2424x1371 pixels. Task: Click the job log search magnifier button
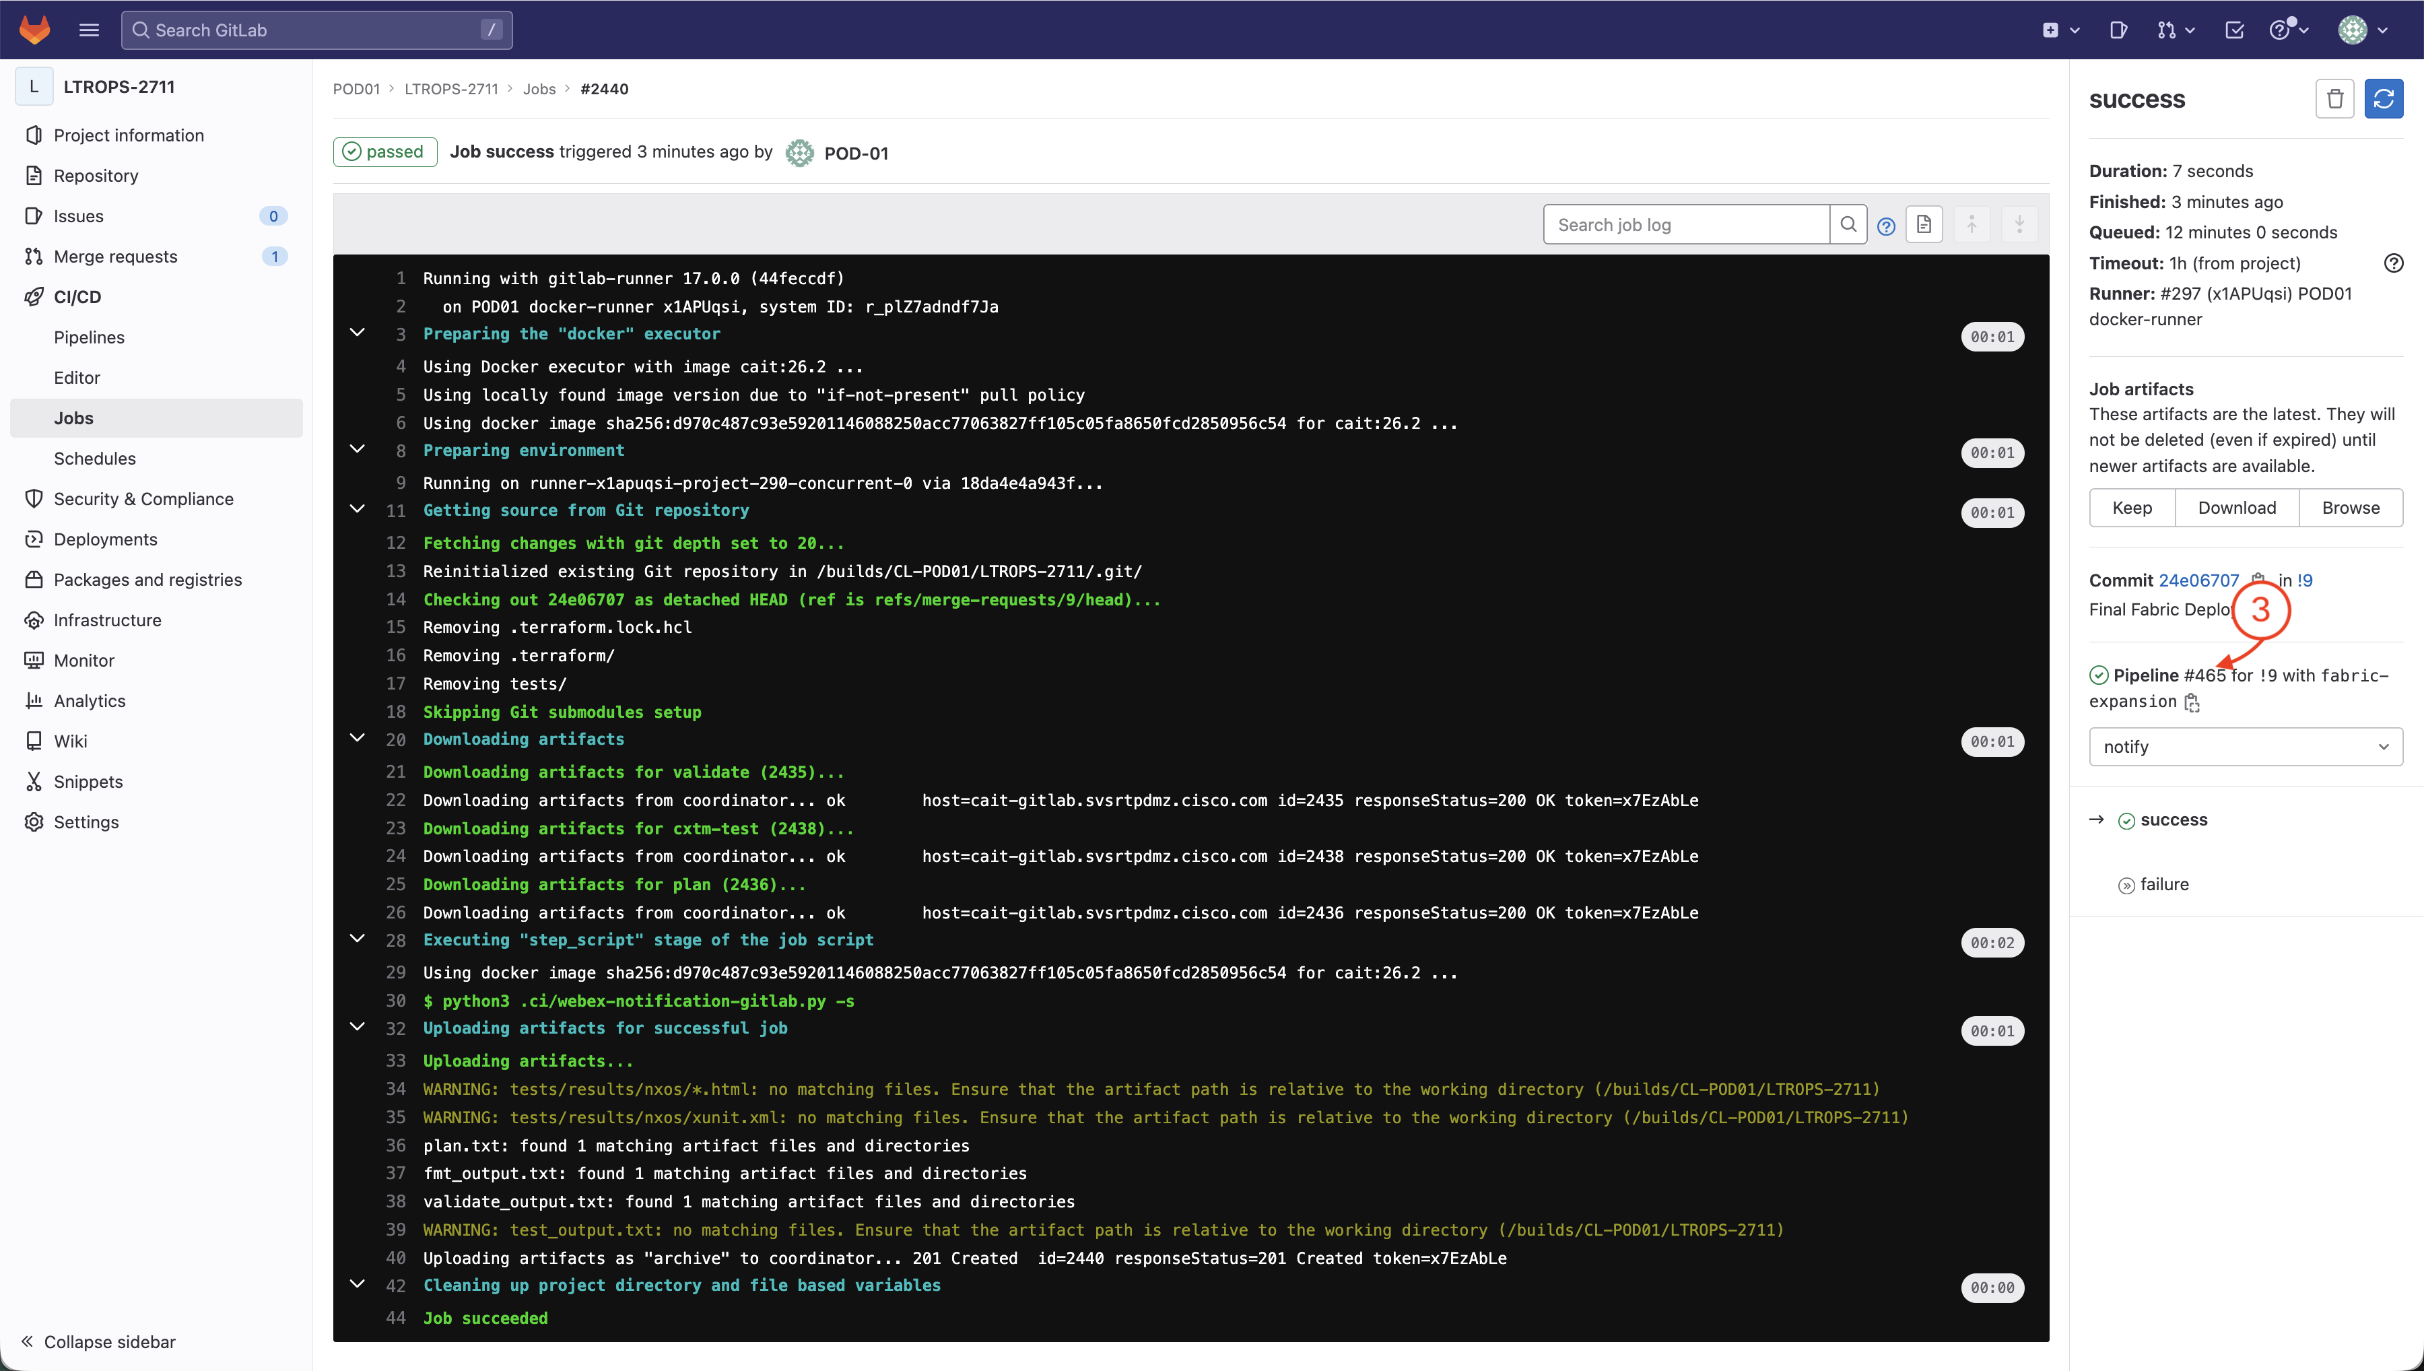coord(1848,225)
